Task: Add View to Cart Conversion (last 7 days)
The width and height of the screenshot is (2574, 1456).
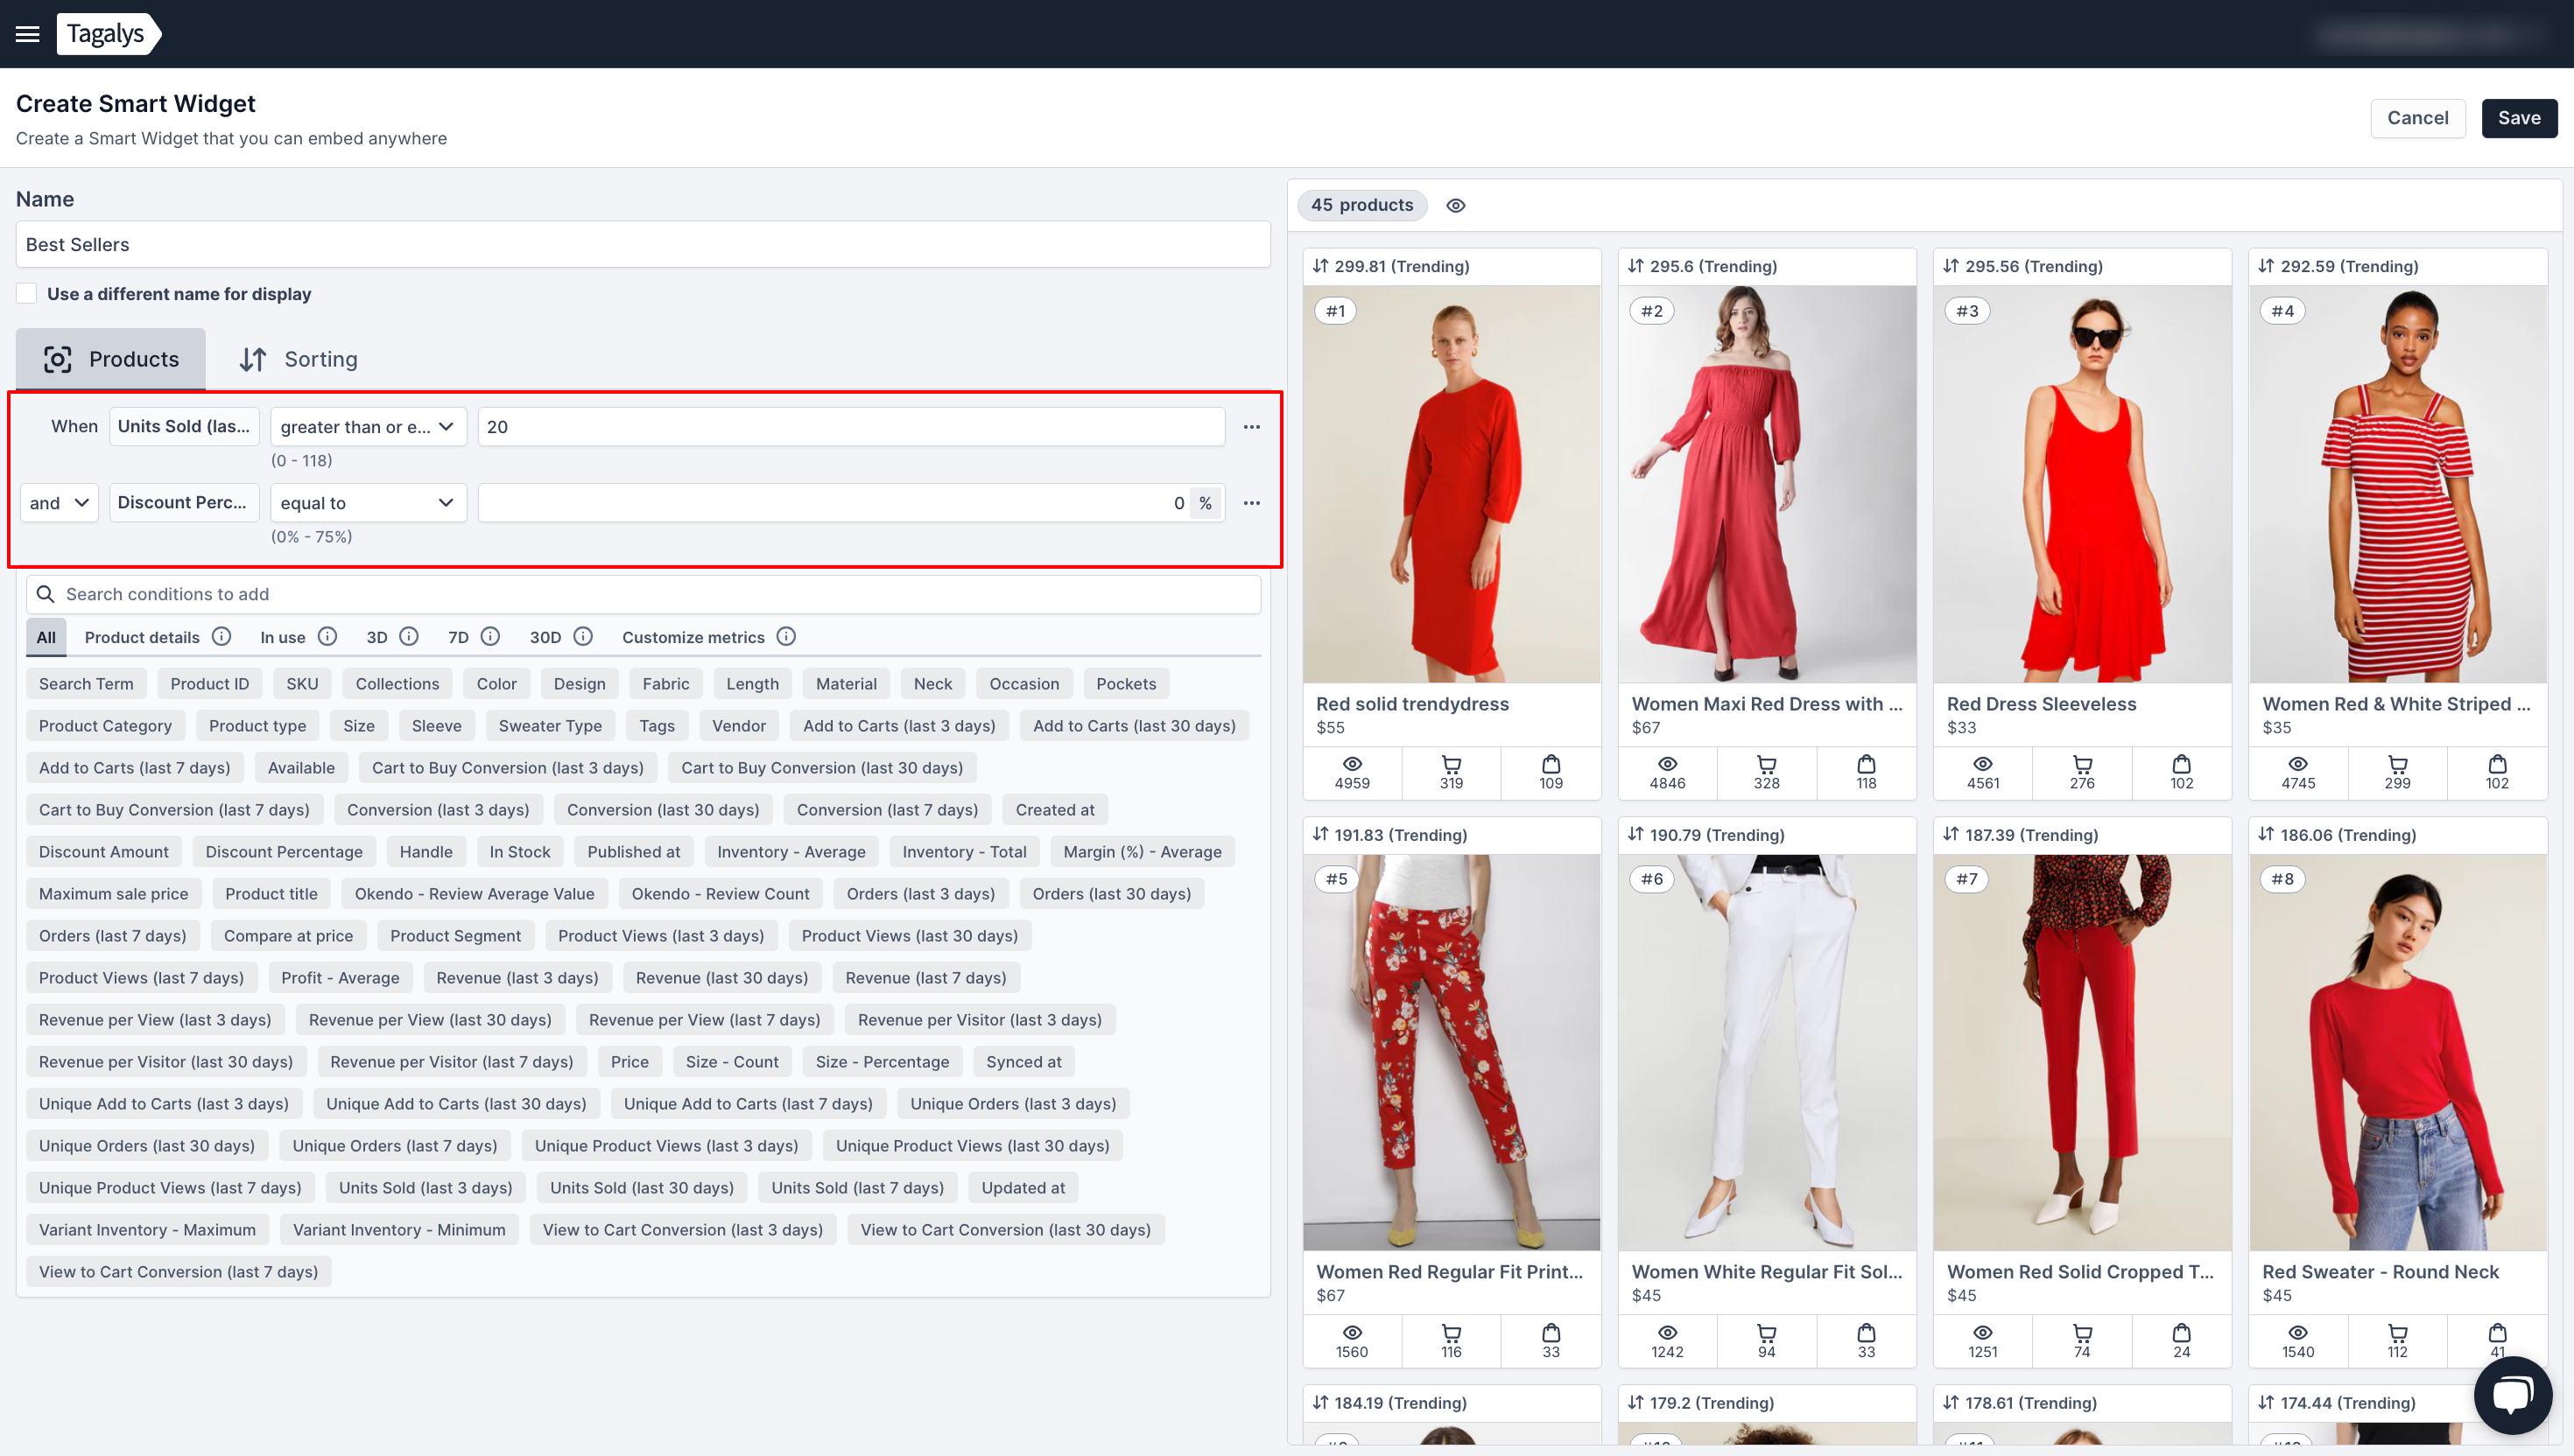Action: (178, 1272)
